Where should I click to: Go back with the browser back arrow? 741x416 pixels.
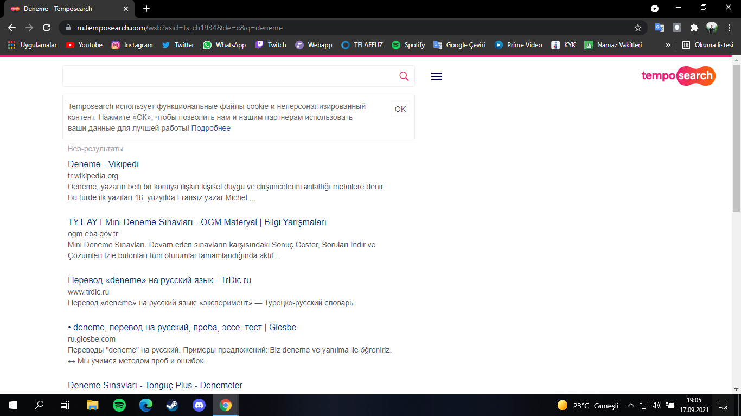click(12, 28)
